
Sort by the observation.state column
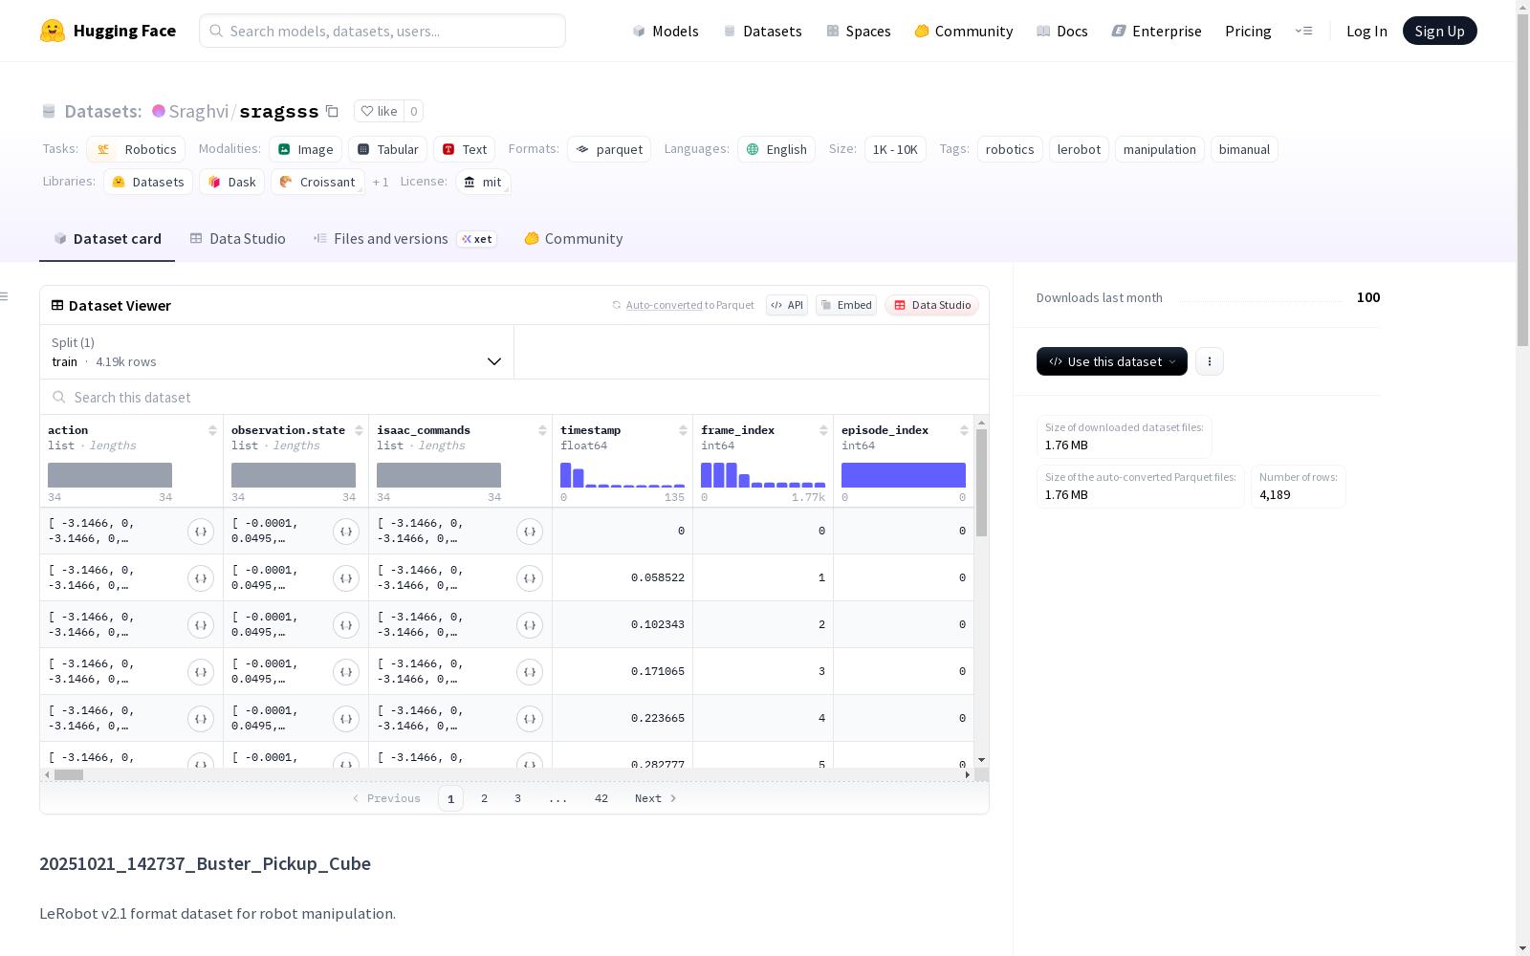click(359, 431)
